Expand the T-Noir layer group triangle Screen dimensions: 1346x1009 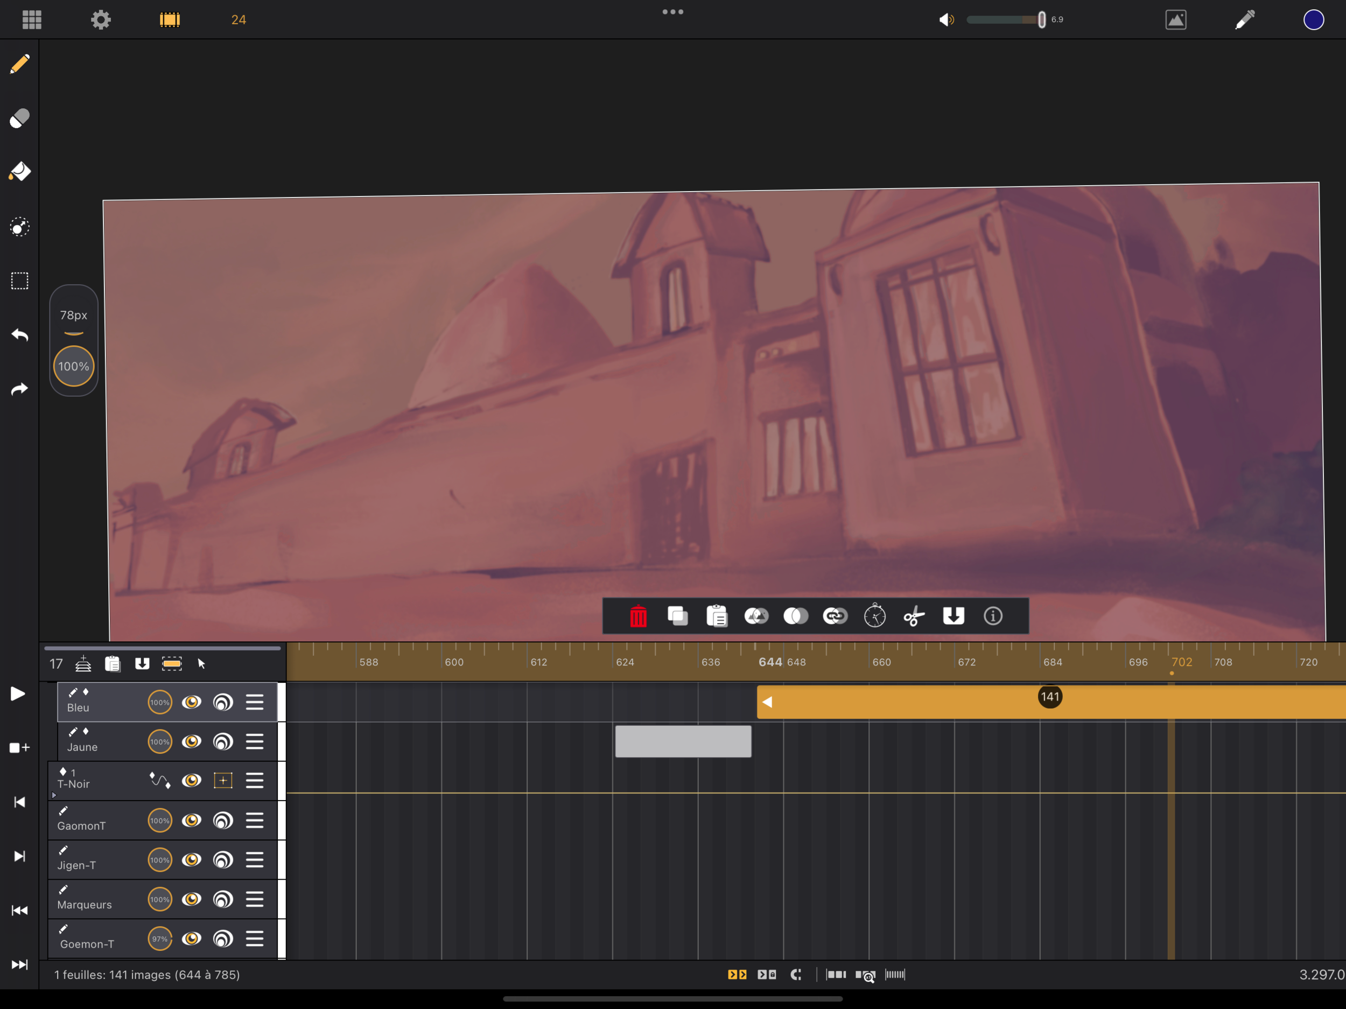click(x=54, y=795)
